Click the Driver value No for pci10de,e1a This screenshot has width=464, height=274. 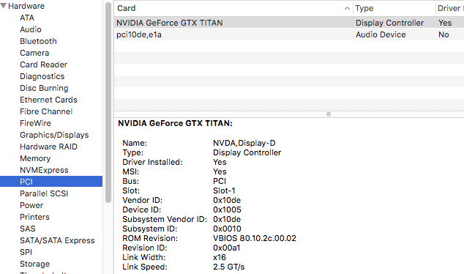point(444,34)
